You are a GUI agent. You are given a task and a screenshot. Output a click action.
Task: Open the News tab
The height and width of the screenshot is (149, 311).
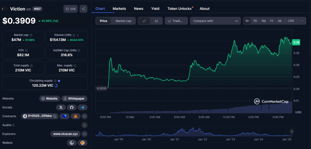tap(139, 9)
